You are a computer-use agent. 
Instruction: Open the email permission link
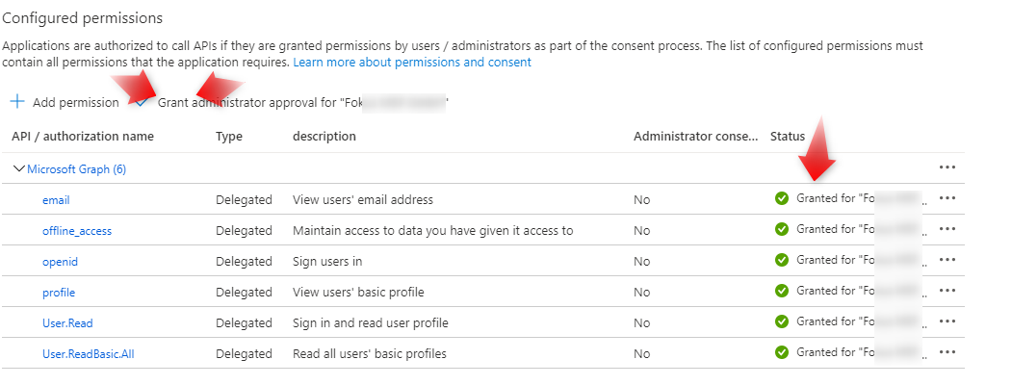[56, 200]
